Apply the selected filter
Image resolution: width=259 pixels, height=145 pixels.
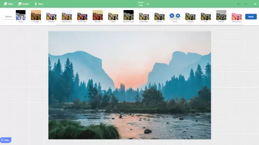(251, 17)
